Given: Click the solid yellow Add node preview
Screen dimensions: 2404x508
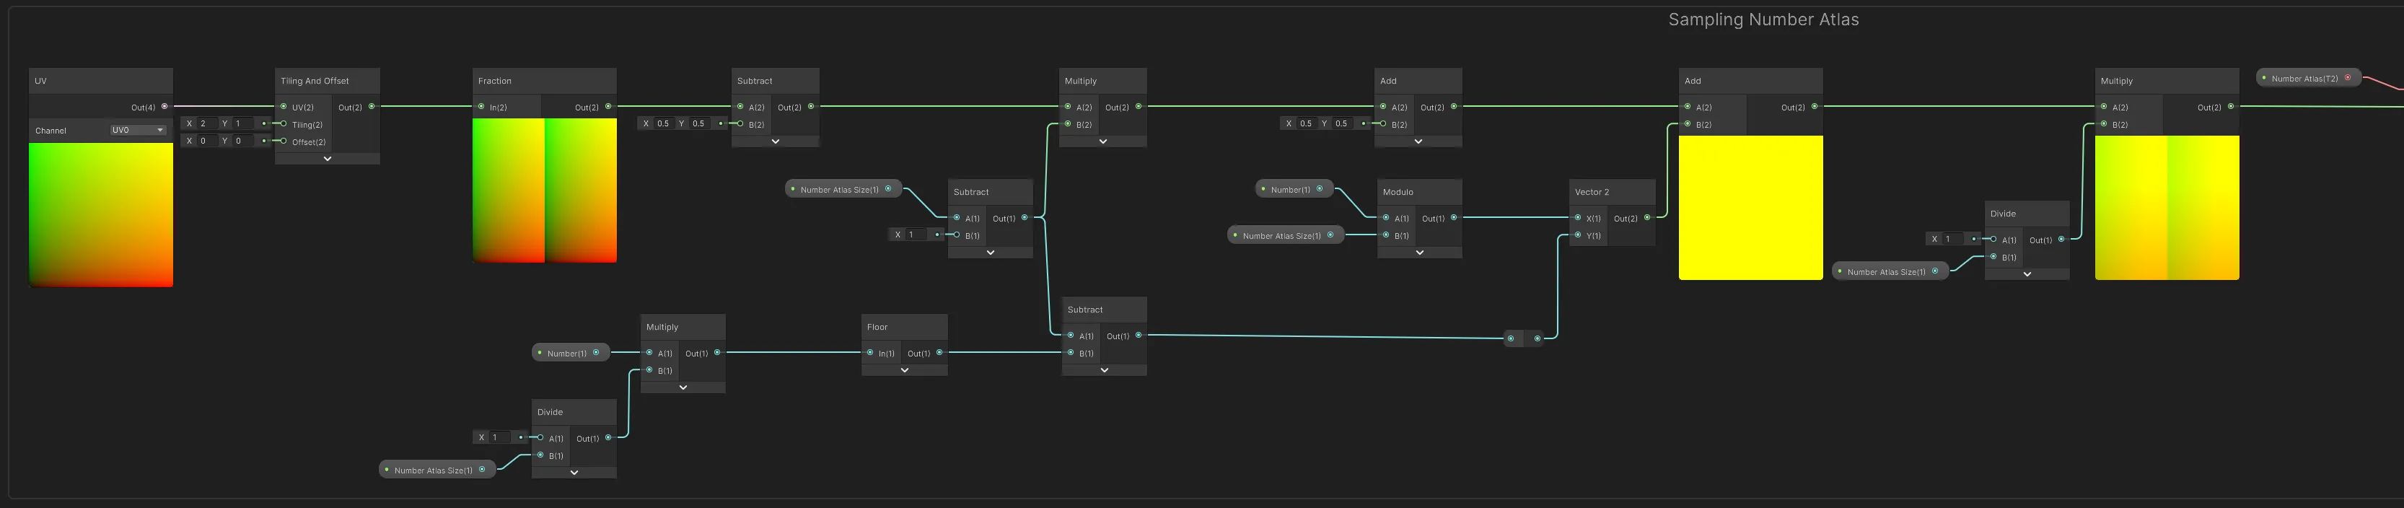Looking at the screenshot, I should click(x=1750, y=207).
